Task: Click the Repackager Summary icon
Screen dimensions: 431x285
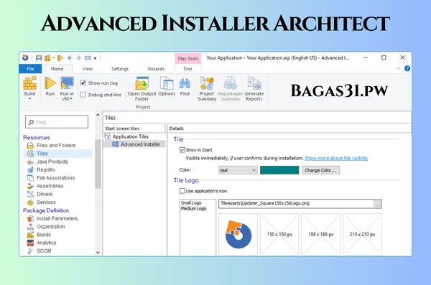Action: point(230,83)
